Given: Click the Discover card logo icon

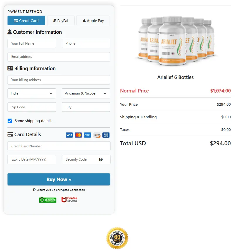Looking at the screenshot, I should 97,135.
